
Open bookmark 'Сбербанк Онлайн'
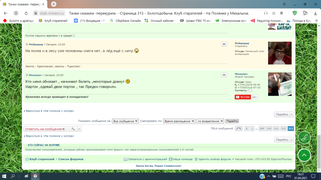click(125, 21)
